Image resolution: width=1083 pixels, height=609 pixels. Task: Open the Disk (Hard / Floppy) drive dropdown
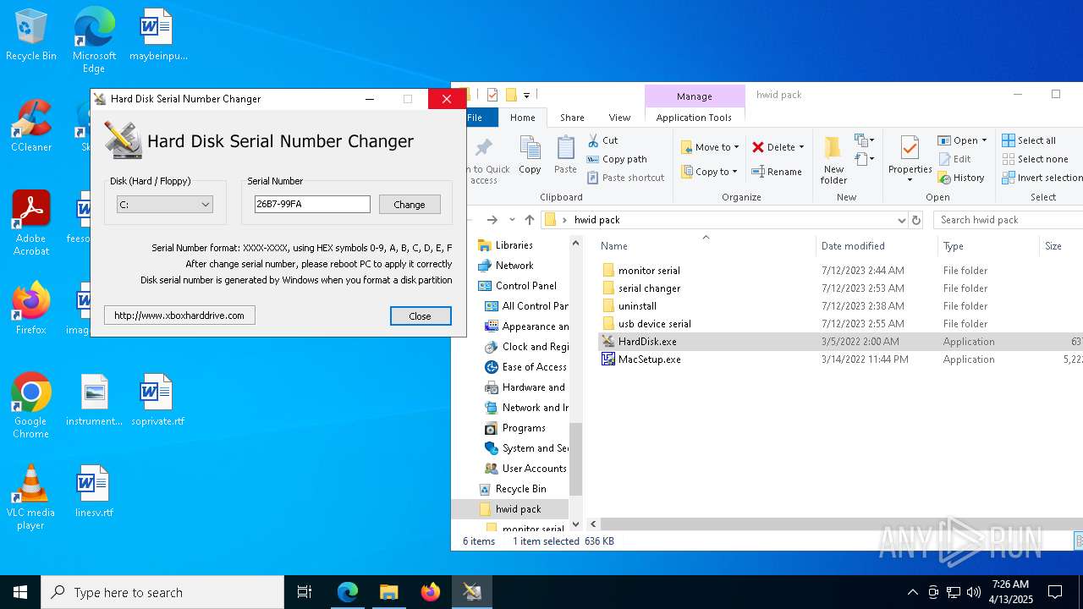click(164, 205)
